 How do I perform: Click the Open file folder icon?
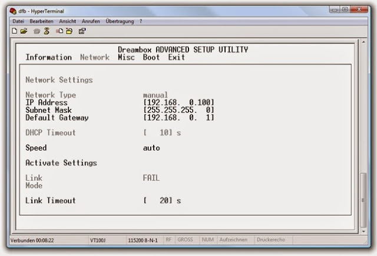[x=24, y=31]
